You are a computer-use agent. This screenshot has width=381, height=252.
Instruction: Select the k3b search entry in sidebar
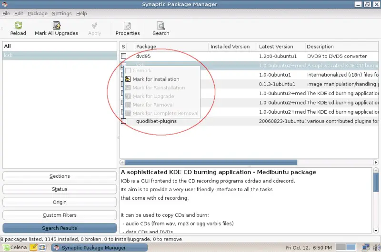pos(60,56)
